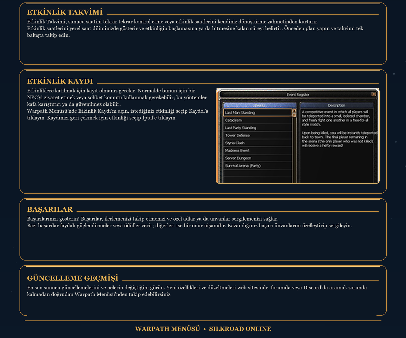Select the Cataclysm event row

[x=258, y=120]
